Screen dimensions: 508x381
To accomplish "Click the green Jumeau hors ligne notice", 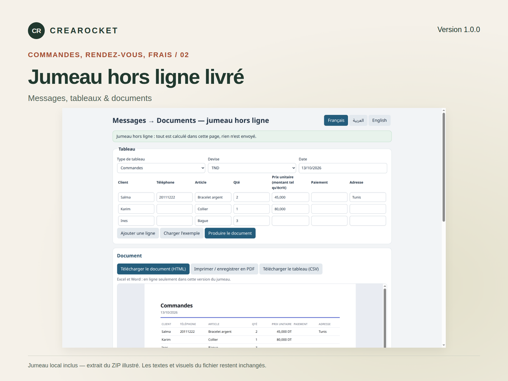I will (x=252, y=136).
